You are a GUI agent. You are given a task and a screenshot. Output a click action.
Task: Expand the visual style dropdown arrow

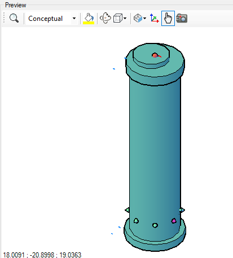coord(74,19)
